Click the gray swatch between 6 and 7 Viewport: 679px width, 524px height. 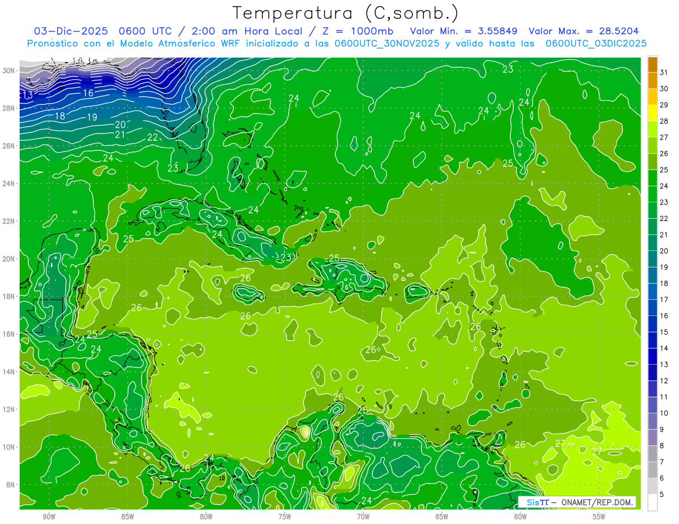[652, 470]
